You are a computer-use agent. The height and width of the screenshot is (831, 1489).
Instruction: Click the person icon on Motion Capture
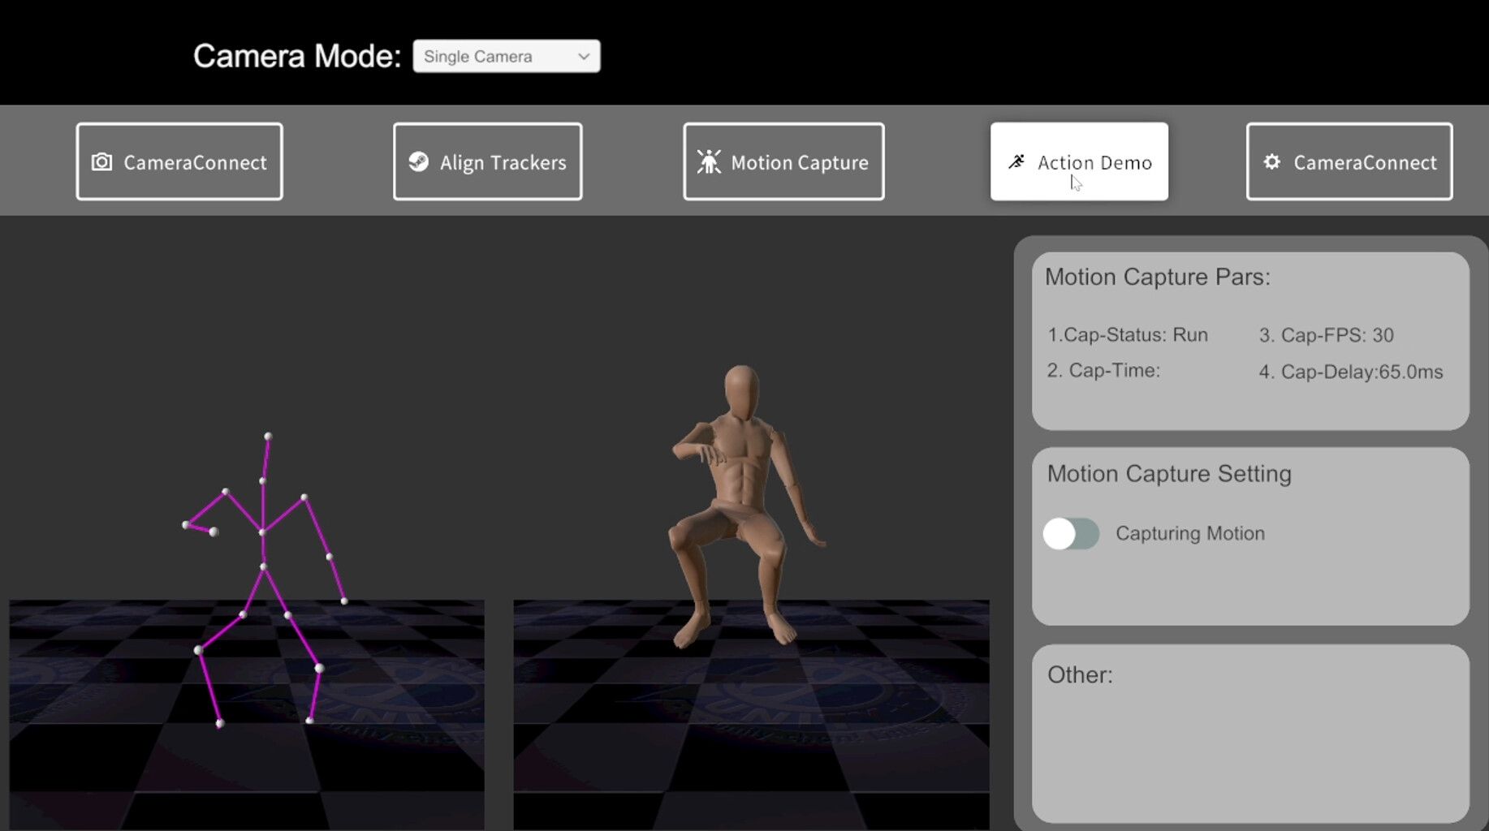click(x=709, y=162)
